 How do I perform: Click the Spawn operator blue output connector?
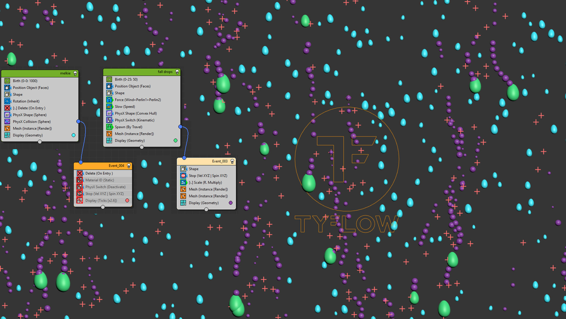(180, 127)
